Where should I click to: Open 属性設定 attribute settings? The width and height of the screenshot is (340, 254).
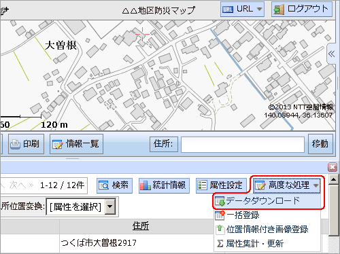[221, 185]
